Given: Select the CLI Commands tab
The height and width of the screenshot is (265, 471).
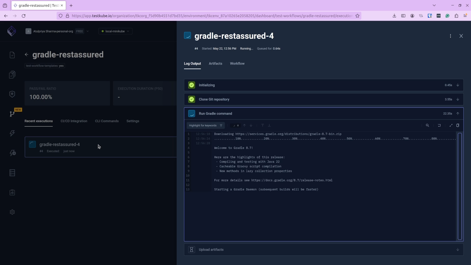Looking at the screenshot, I should coord(107,121).
